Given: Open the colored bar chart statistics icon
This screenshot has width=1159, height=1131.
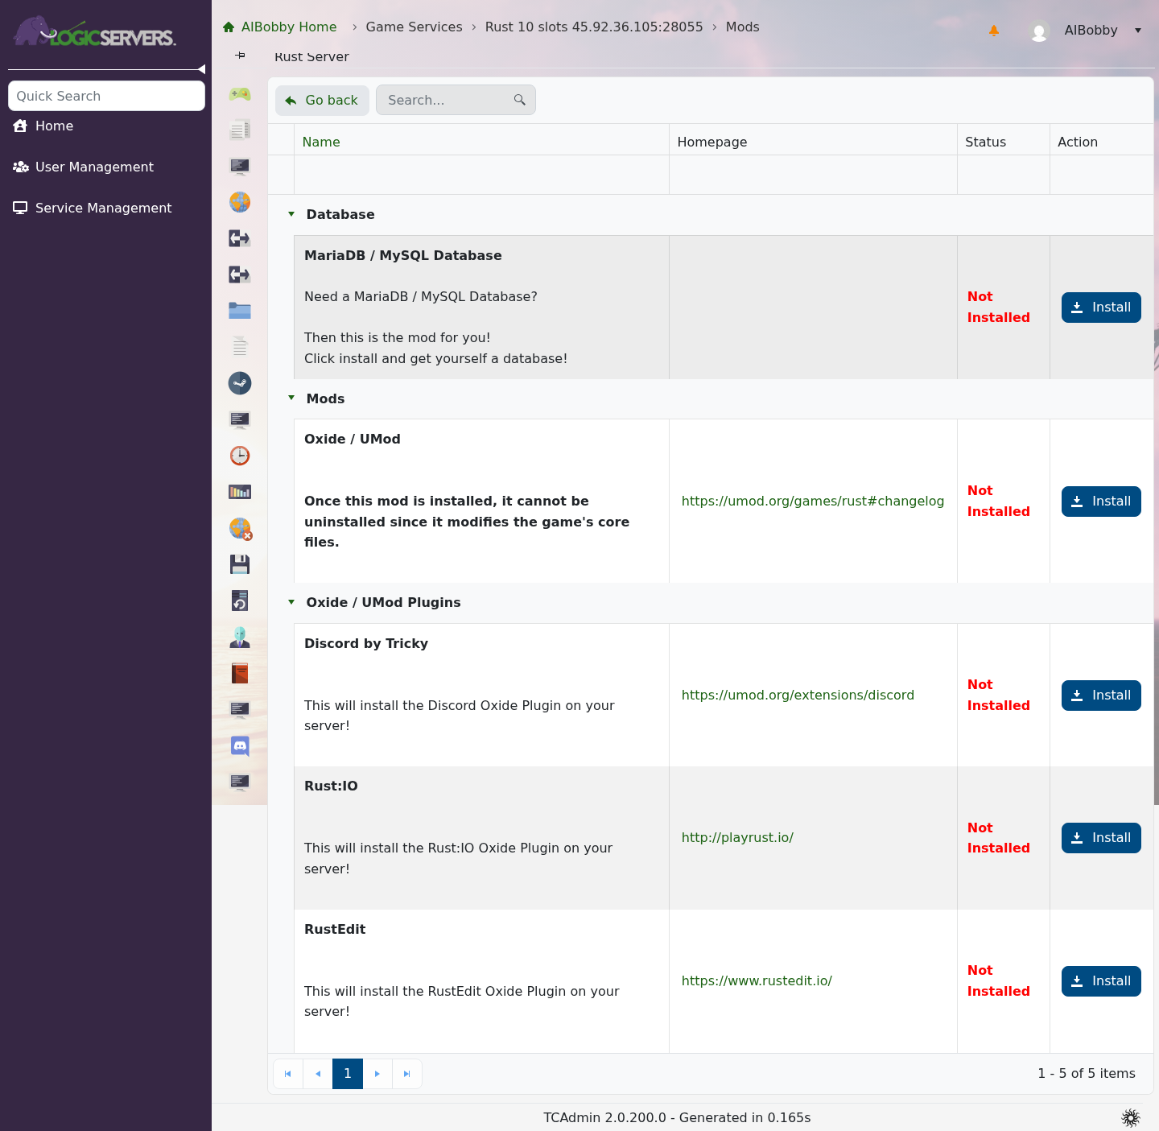Looking at the screenshot, I should coord(240,492).
